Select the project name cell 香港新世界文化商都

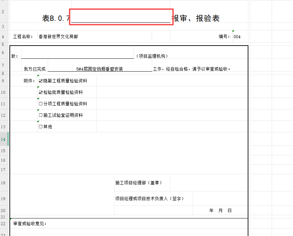coord(58,37)
